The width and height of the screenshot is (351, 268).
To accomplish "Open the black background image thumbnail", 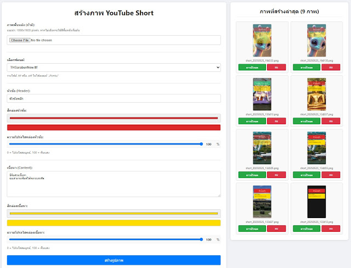I will pyautogui.click(x=316, y=202).
